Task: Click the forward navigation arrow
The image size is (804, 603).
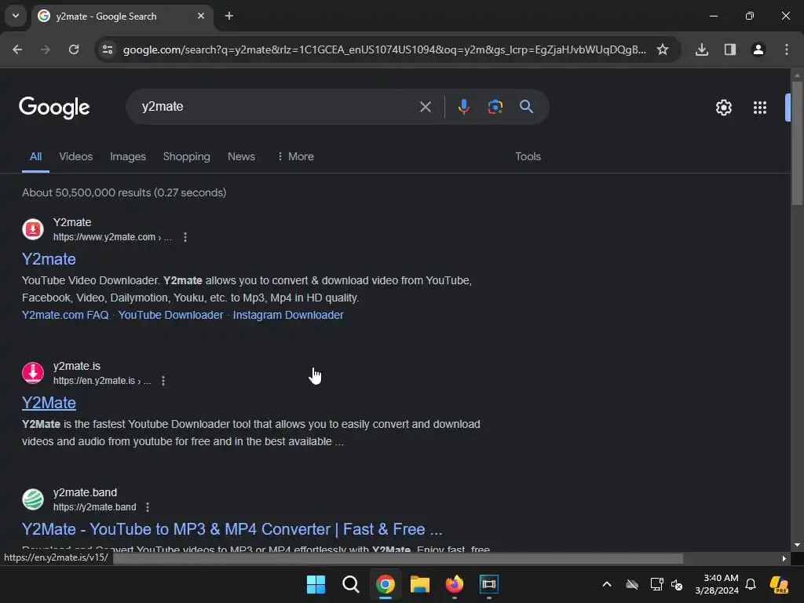Action: pyautogui.click(x=46, y=49)
